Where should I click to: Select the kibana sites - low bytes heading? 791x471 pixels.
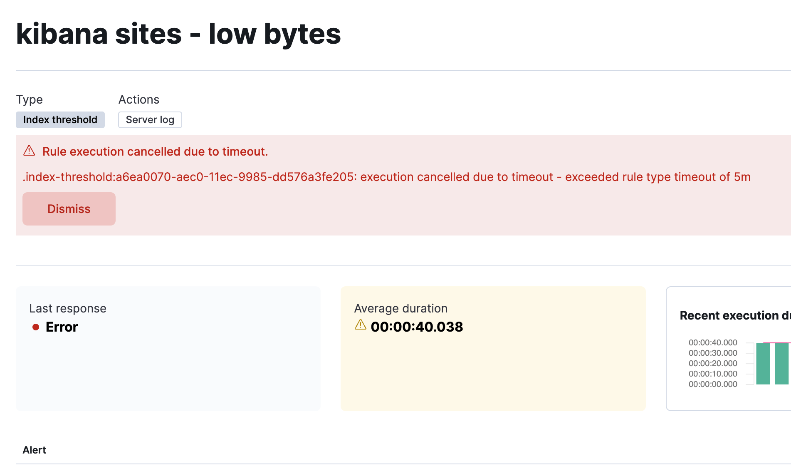coord(178,34)
